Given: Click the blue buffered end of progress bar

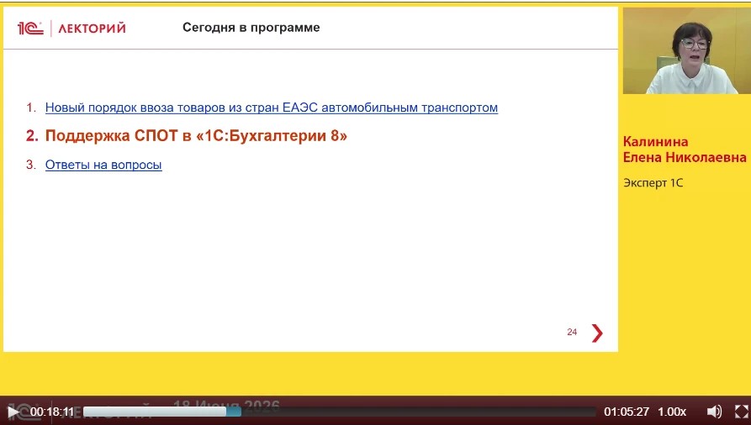Looking at the screenshot, I should point(234,412).
